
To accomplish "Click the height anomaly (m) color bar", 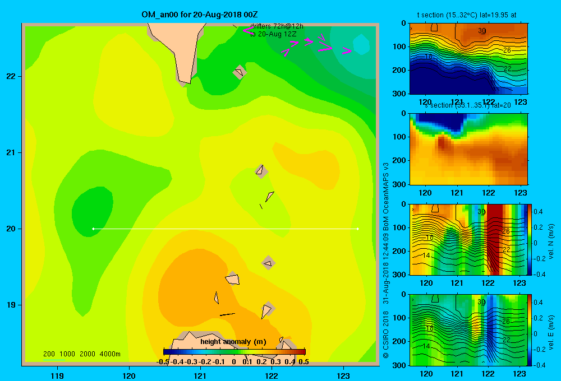I will 234,352.
